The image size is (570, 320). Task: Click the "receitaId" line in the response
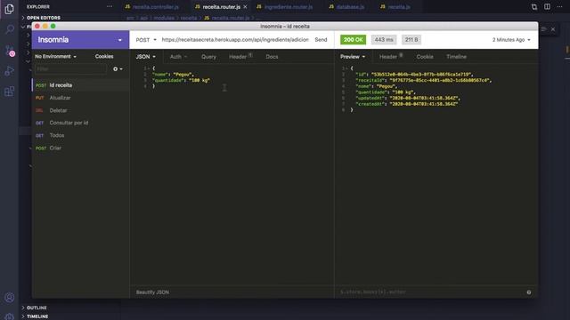click(424, 81)
